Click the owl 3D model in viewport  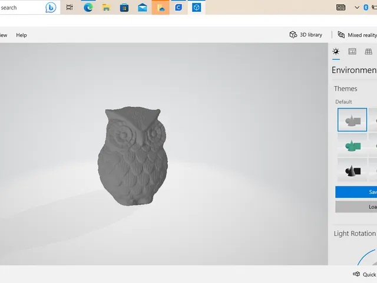coord(133,156)
